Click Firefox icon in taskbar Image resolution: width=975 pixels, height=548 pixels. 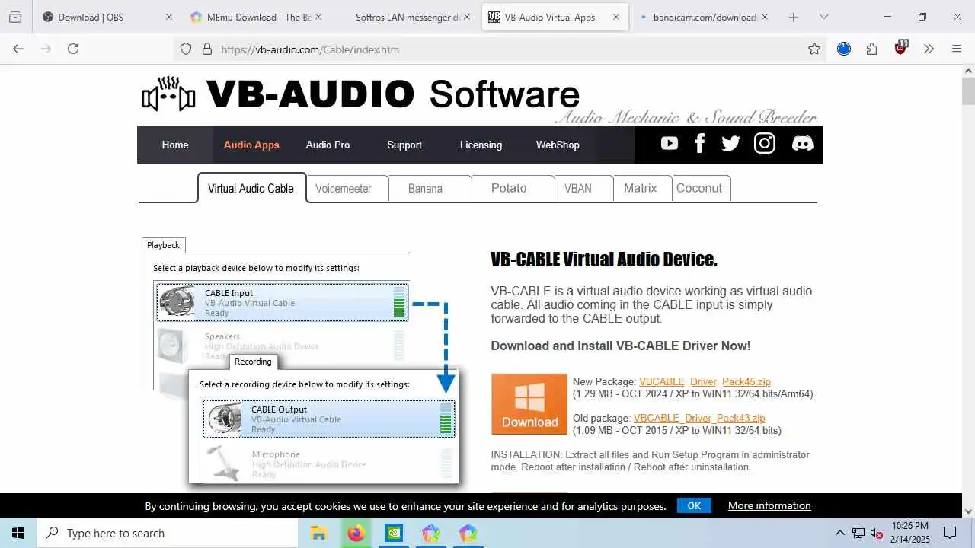(x=356, y=533)
